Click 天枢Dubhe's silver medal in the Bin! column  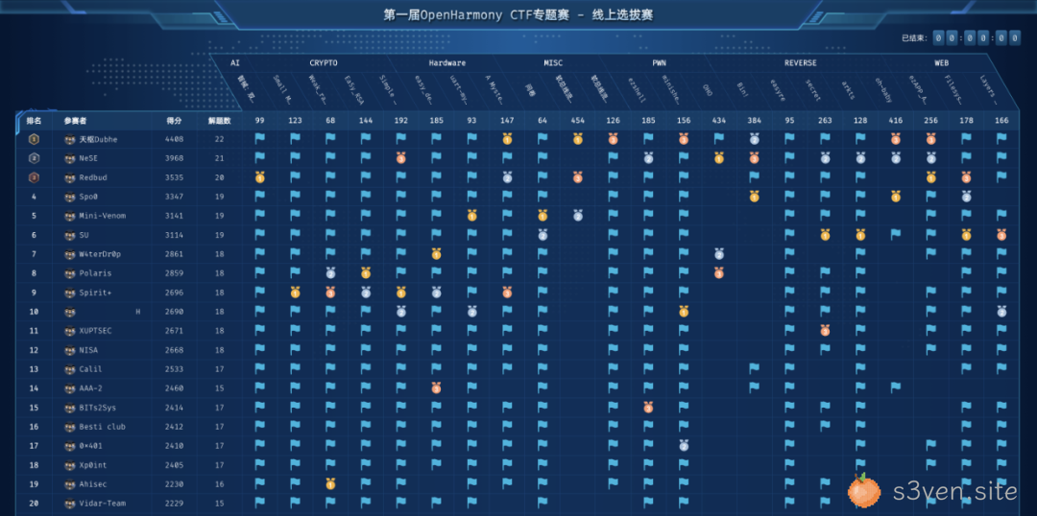click(x=754, y=139)
